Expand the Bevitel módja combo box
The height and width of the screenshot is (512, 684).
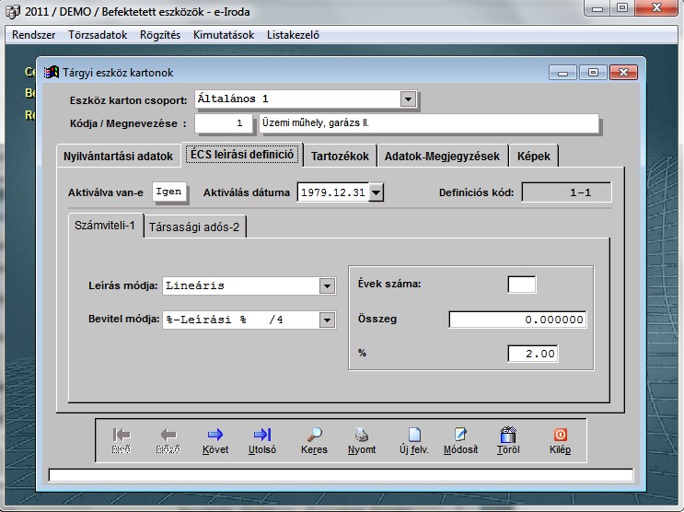coord(327,320)
